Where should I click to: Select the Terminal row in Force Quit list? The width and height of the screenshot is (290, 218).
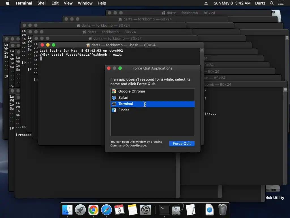tap(153, 104)
